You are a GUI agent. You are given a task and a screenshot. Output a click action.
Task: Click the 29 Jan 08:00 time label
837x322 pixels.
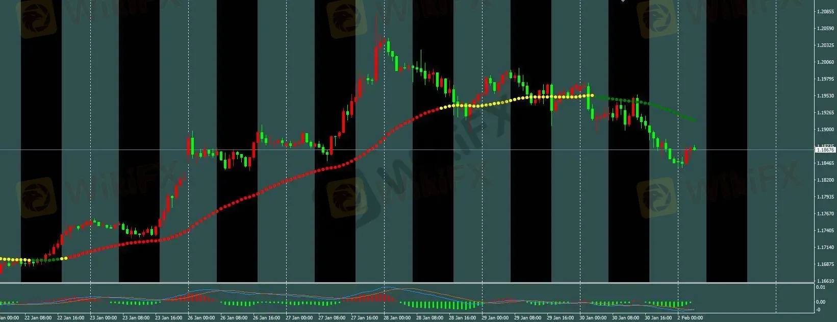click(528, 318)
